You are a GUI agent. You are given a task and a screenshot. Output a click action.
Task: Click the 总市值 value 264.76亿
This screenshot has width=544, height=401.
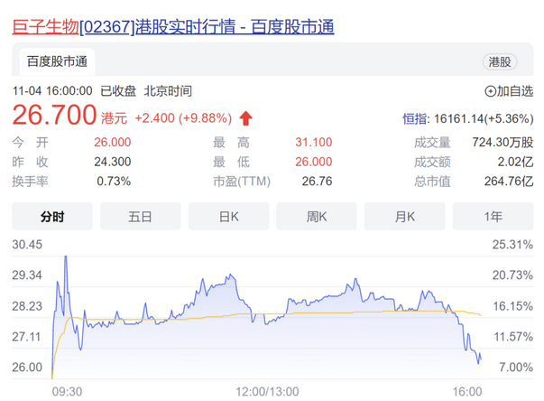[509, 182]
